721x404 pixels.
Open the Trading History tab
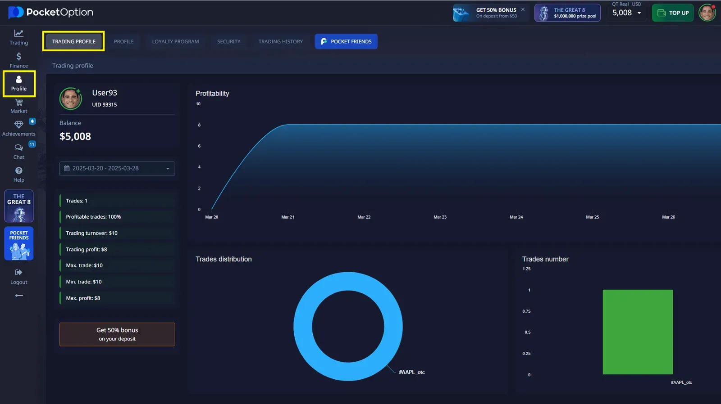[x=280, y=41]
